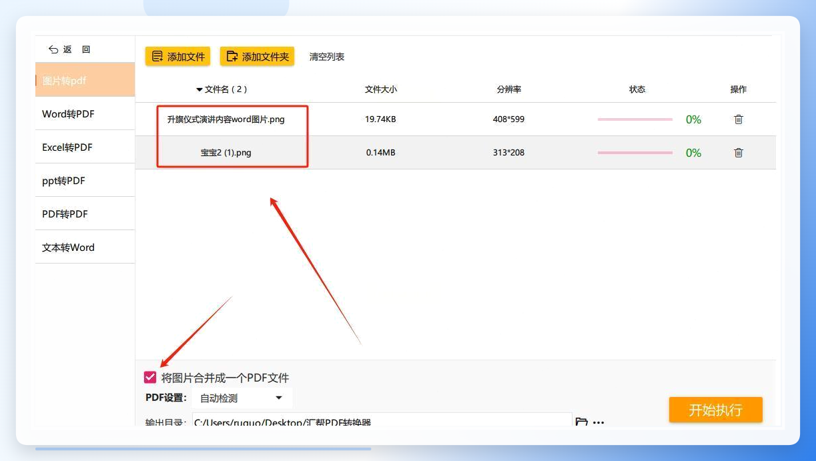This screenshot has width=816, height=461.
Task: Click progress bar of 升旗仪式演讲内容word图片.png
Action: coord(635,119)
